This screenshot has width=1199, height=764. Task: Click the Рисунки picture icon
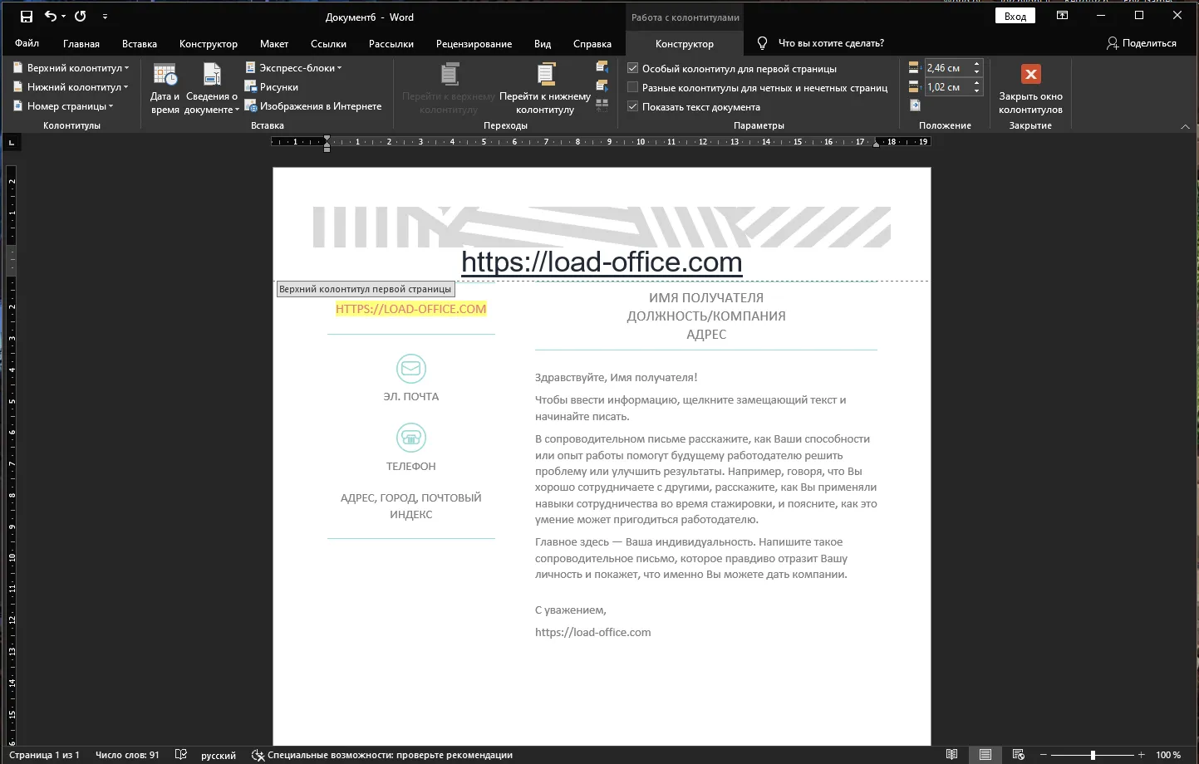(x=250, y=86)
